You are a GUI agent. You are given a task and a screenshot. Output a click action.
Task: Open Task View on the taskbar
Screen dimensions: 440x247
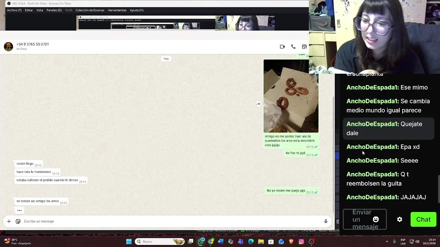click(191, 242)
